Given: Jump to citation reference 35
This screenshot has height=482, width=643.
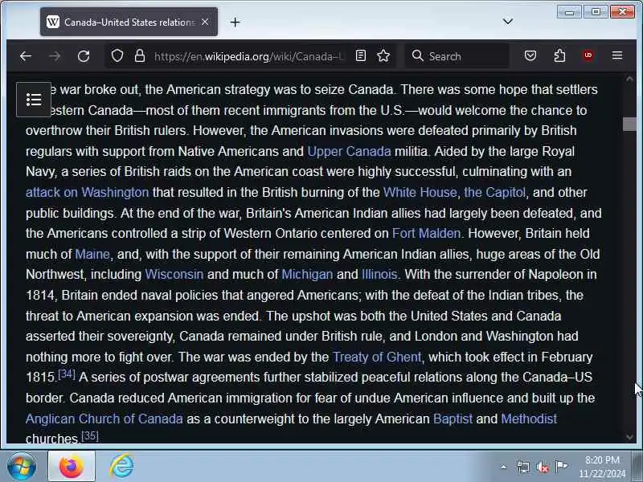Looking at the screenshot, I should (90, 435).
